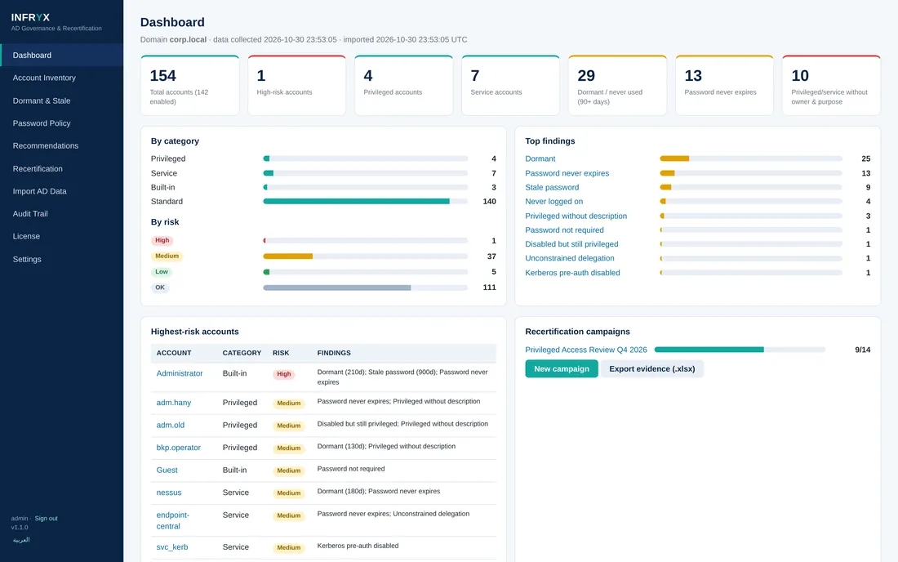This screenshot has width=898, height=562.
Task: Open the svc_kerb account link
Action: tap(171, 547)
